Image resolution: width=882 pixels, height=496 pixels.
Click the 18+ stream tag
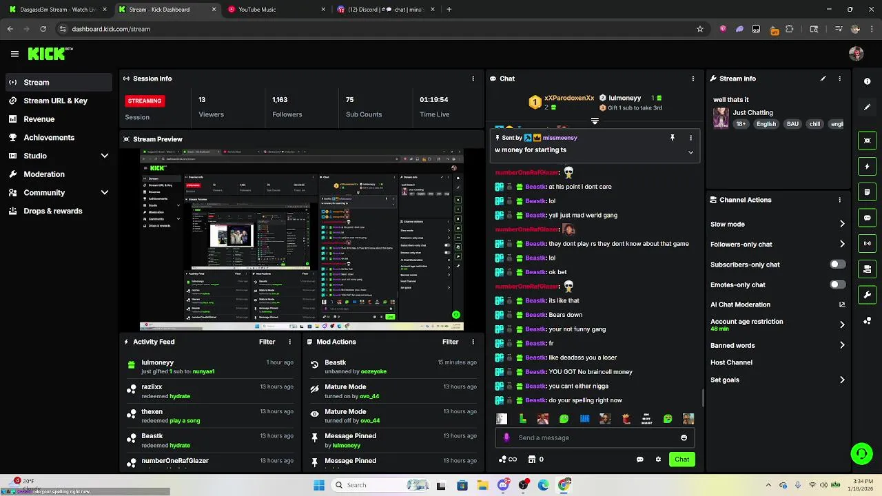741,124
